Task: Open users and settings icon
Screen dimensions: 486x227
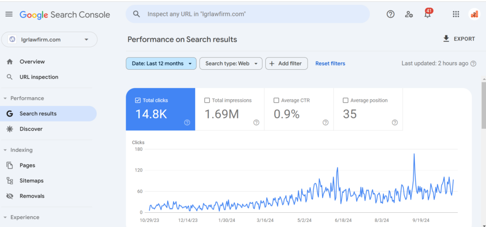Action: (x=409, y=14)
